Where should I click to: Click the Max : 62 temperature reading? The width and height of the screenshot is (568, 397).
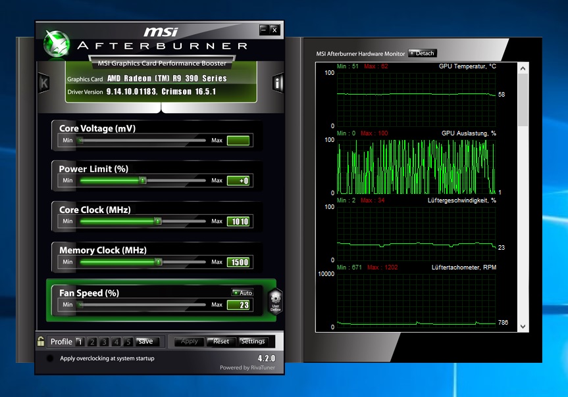tap(376, 66)
